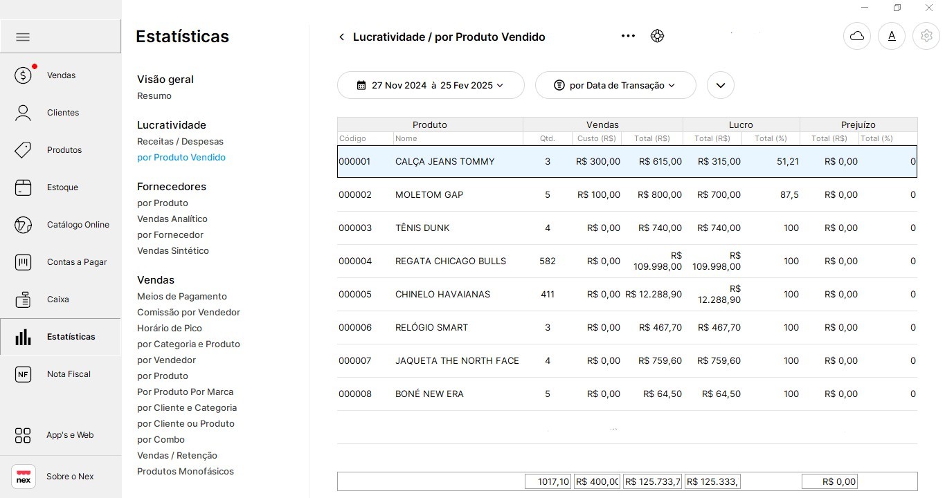Open Vendas Analítico under Fornecedores
The height and width of the screenshot is (498, 945).
[172, 219]
